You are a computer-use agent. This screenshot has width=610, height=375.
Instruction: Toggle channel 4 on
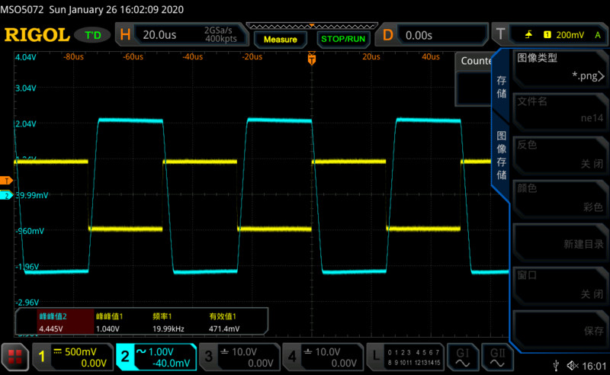[322, 356]
